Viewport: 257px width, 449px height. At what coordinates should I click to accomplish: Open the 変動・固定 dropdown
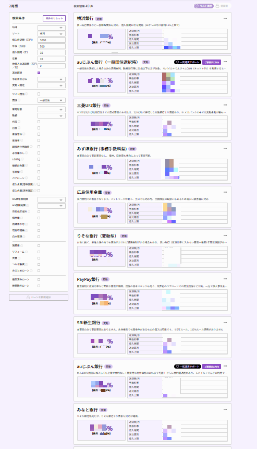point(52,85)
